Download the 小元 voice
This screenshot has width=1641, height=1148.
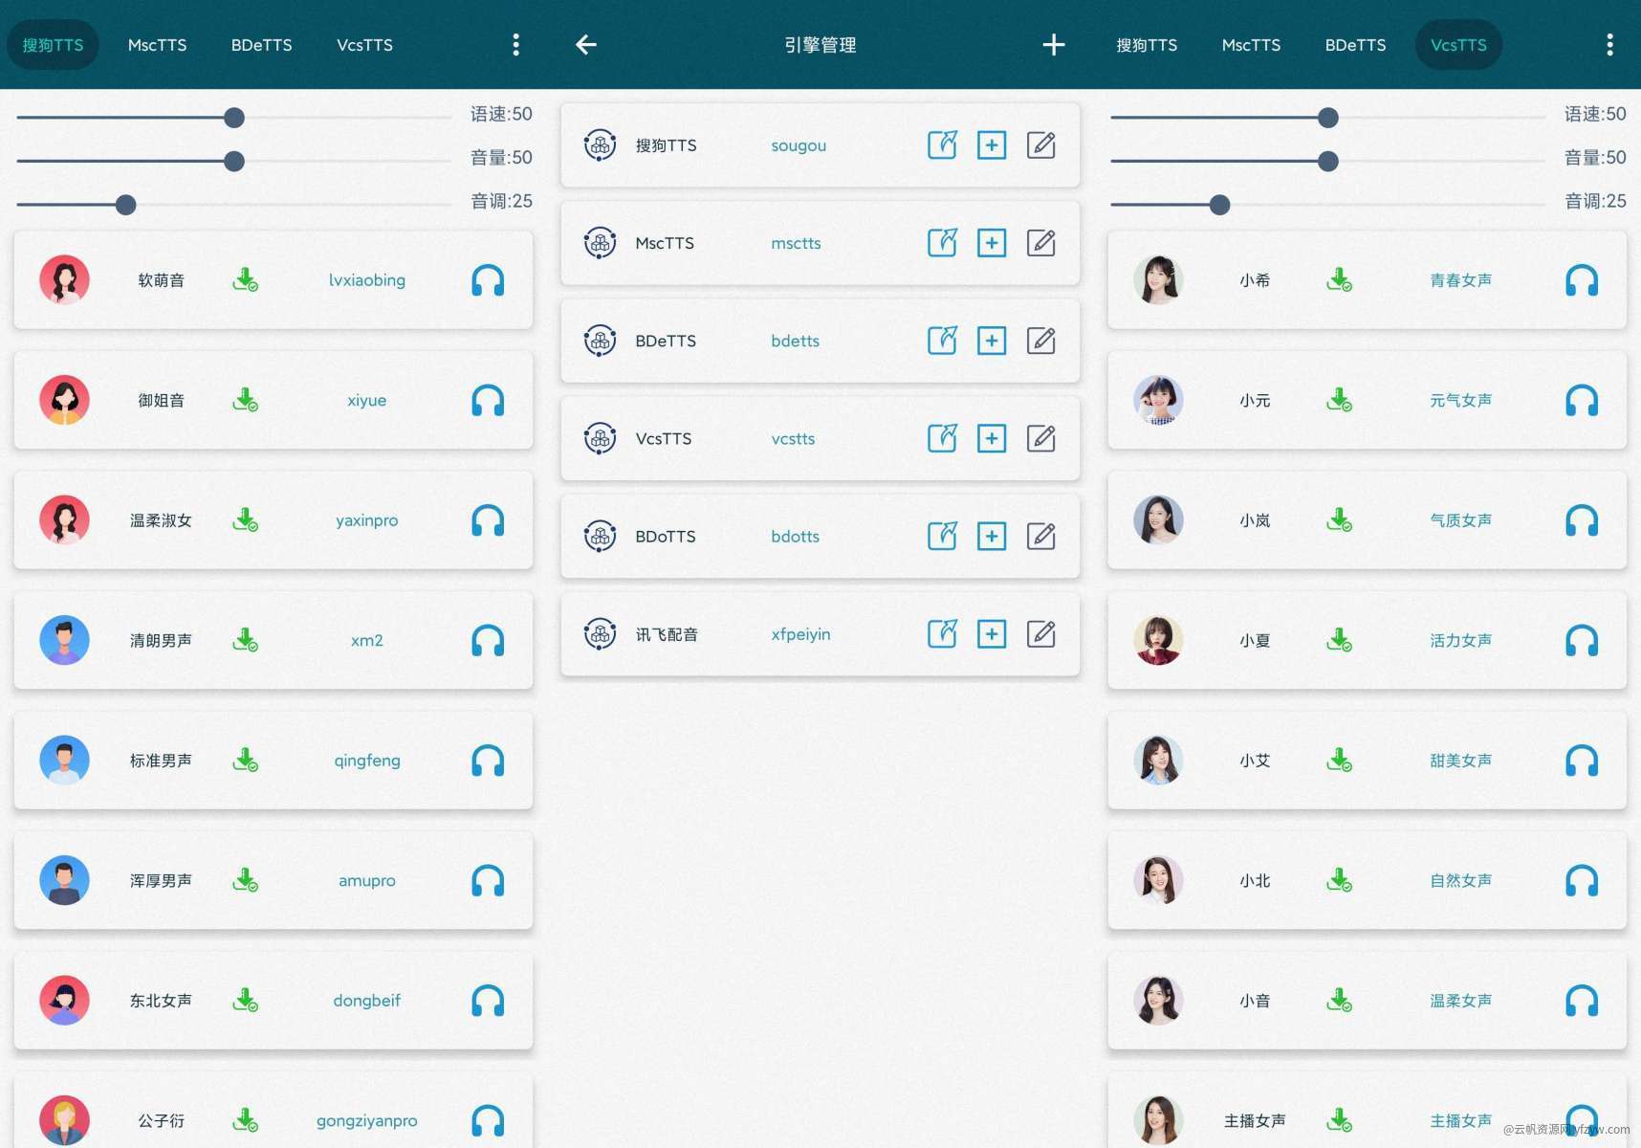click(1340, 400)
